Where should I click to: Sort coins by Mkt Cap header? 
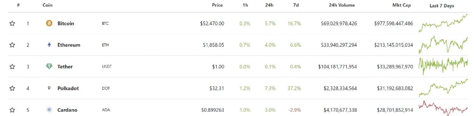point(402,5)
